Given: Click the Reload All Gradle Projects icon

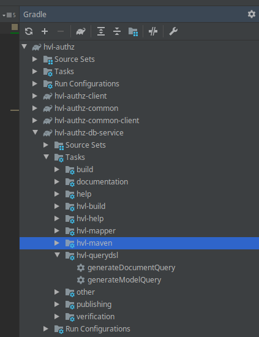Looking at the screenshot, I should click(x=29, y=31).
